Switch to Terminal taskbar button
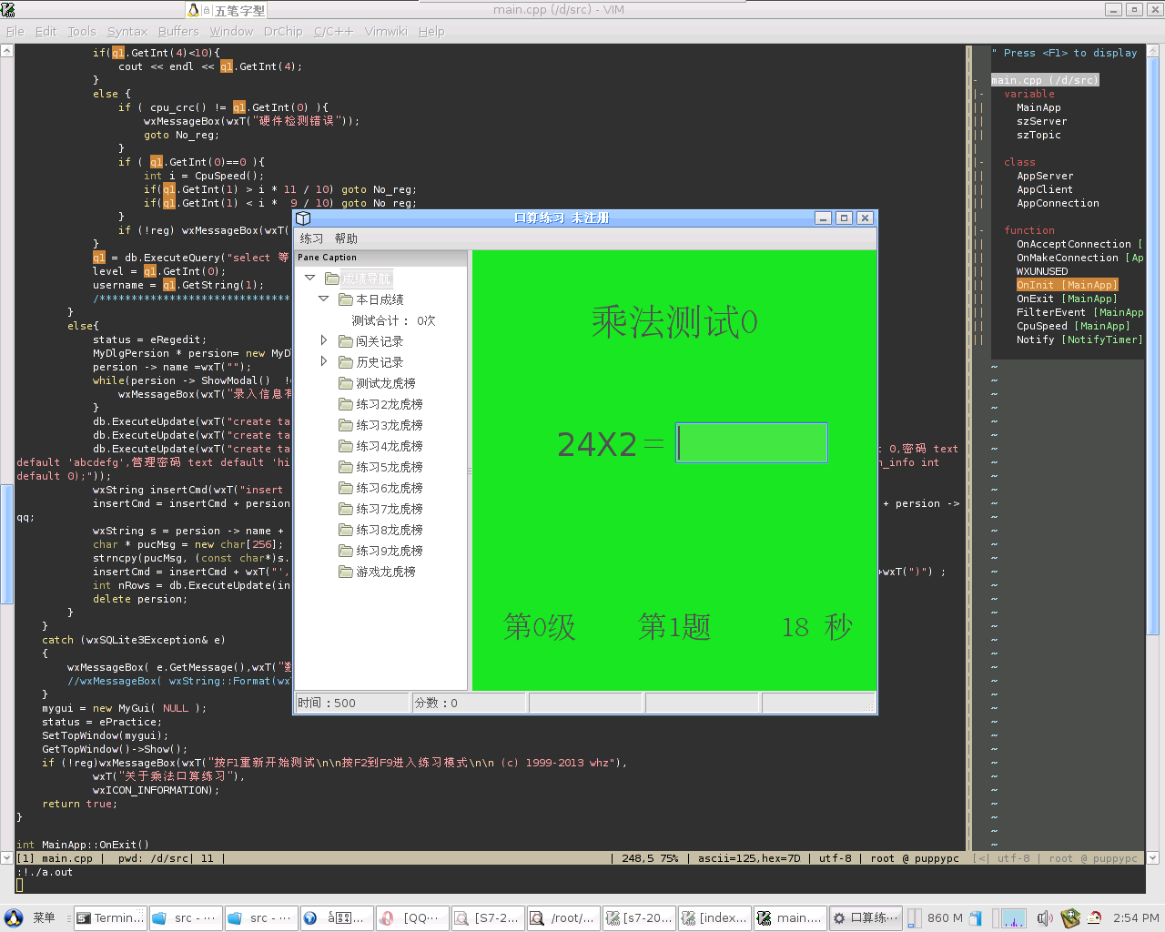The width and height of the screenshot is (1165, 932). 110,918
